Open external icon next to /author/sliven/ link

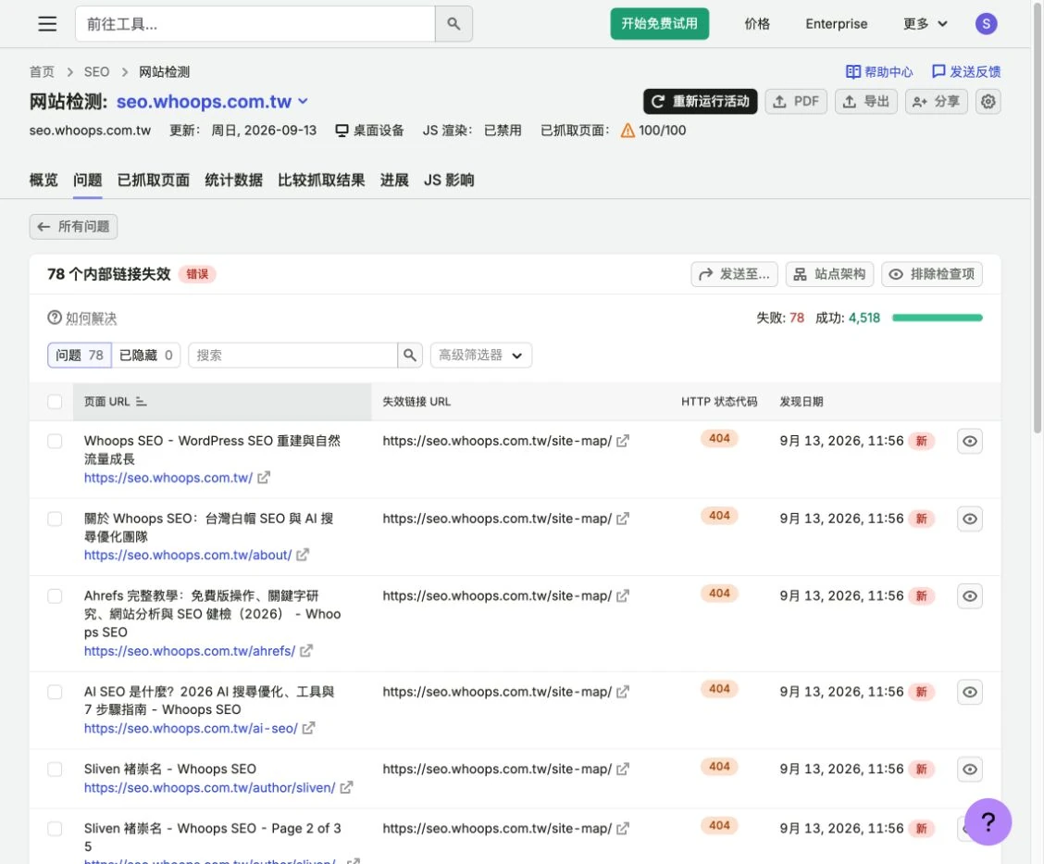pos(346,787)
